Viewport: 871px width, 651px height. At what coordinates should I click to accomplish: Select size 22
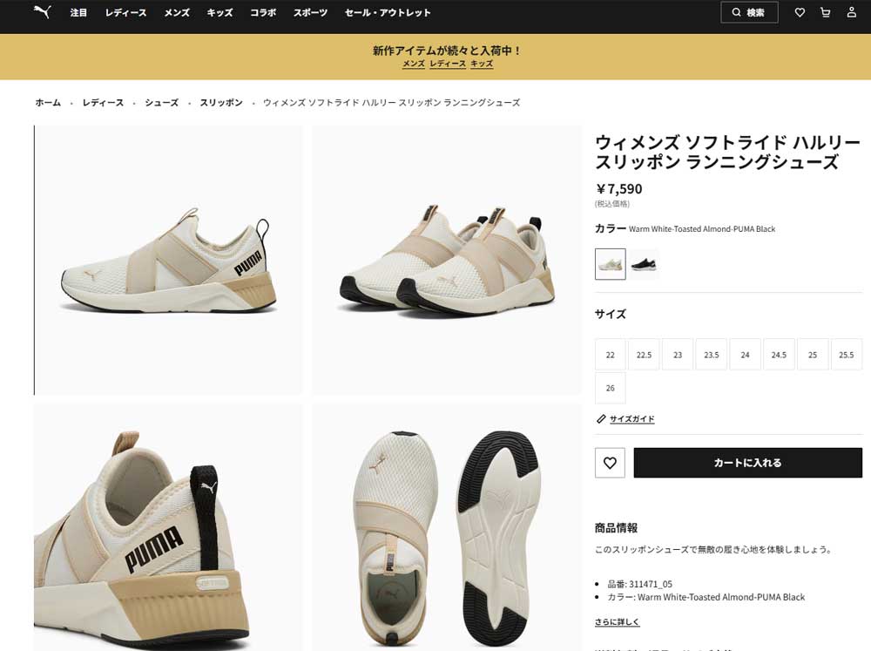click(610, 355)
